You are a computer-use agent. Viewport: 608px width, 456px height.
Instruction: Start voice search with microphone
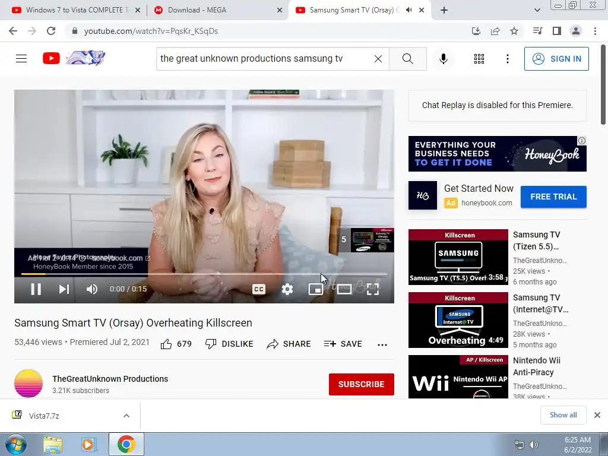pyautogui.click(x=443, y=59)
